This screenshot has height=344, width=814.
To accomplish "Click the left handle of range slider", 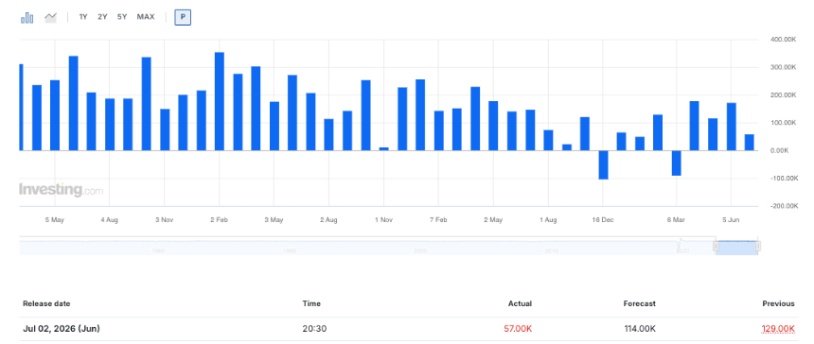I will tap(716, 246).
